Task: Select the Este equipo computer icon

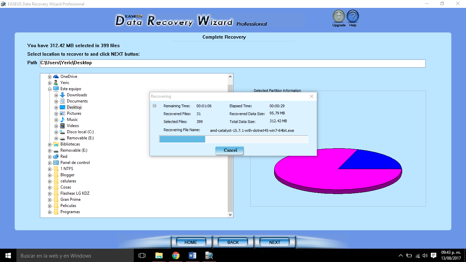Action: tap(56, 89)
